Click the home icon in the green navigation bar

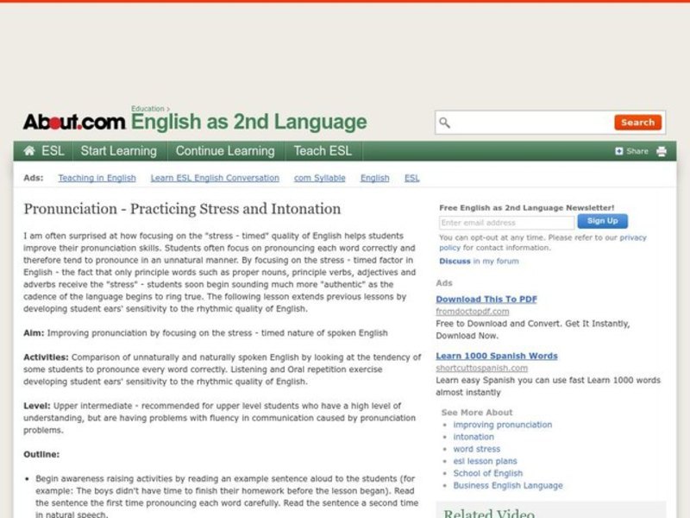(x=28, y=151)
